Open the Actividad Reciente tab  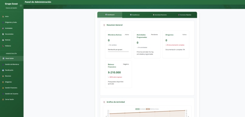coord(160,15)
